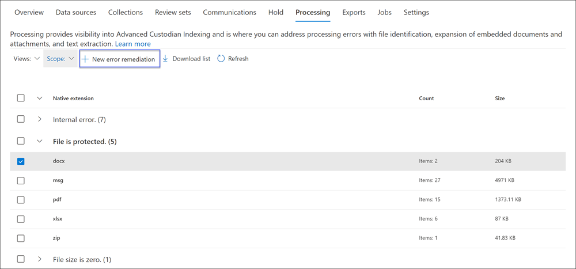Image resolution: width=576 pixels, height=269 pixels.
Task: Open the Views dropdown
Action: (x=26, y=59)
